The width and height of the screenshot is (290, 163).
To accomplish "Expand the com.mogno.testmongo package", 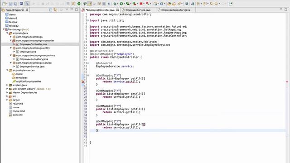I will point(11,37).
